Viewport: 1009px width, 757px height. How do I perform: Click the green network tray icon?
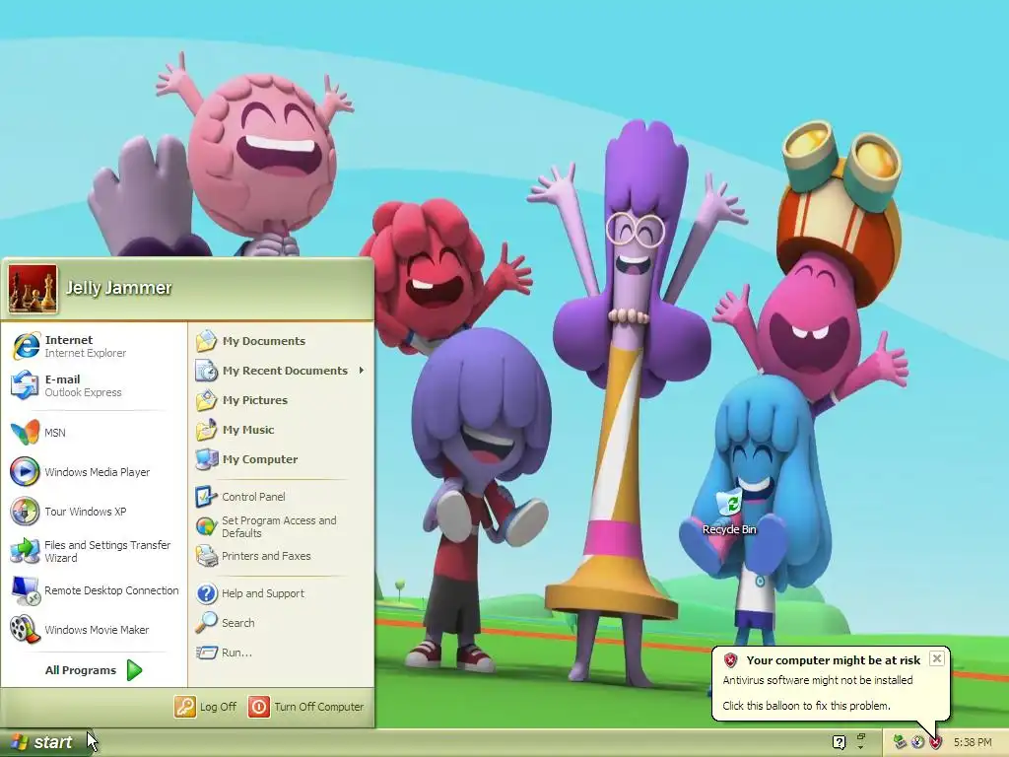tap(900, 742)
